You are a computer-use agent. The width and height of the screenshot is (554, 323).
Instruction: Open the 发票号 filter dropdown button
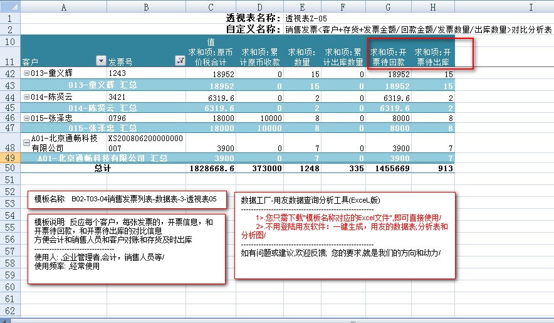[180, 61]
